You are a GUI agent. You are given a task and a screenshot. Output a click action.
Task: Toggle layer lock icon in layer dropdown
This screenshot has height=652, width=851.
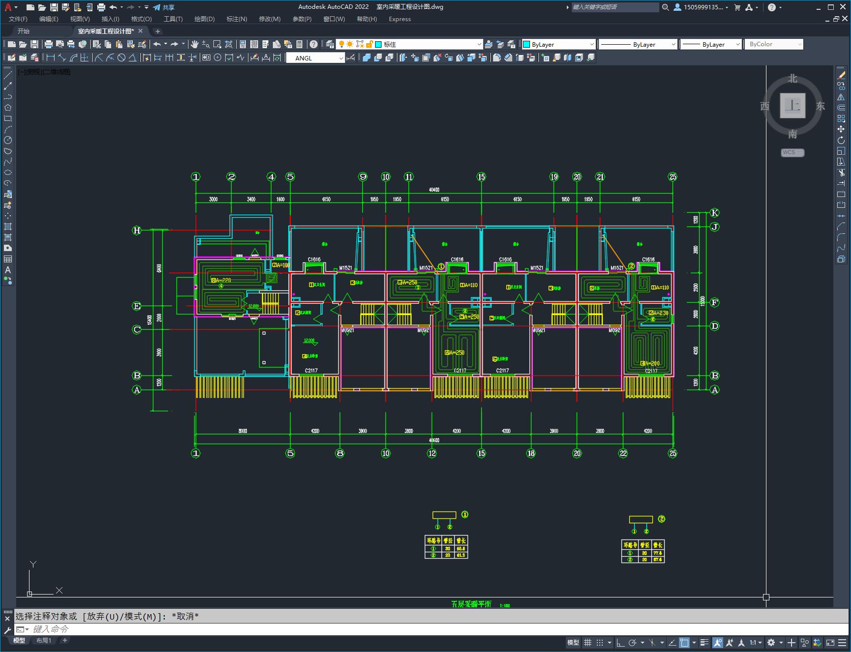point(369,44)
